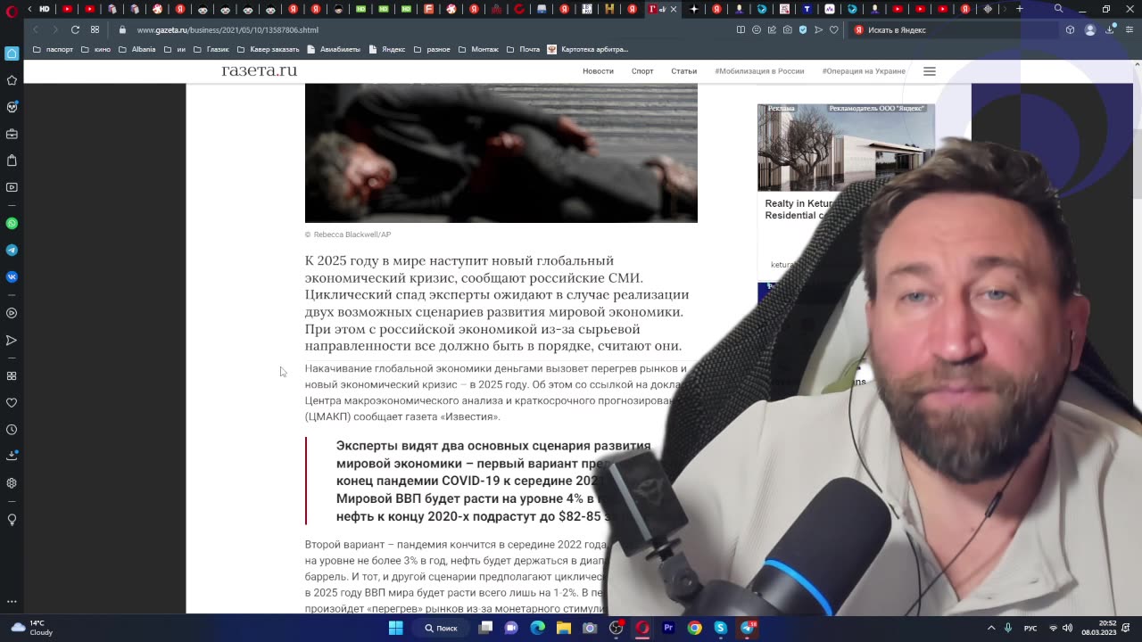
Task: Open the ad blocker shield icon
Action: tap(803, 29)
